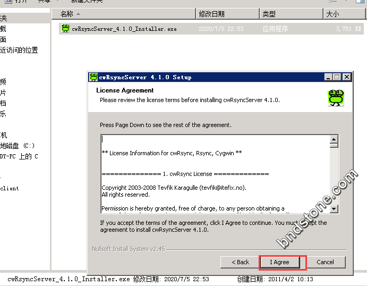The image size is (367, 286).
Task: Click the 'cwRsync License' heading line in text
Action: [x=185, y=174]
